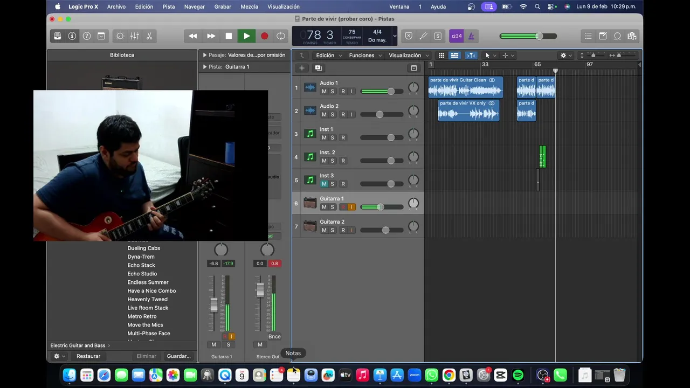Open the Visualización dropdown in tracks area
This screenshot has height=388, width=690.
(409, 55)
